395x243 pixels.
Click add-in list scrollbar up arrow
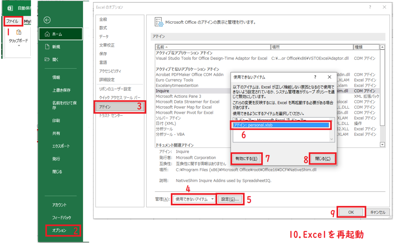(382, 47)
